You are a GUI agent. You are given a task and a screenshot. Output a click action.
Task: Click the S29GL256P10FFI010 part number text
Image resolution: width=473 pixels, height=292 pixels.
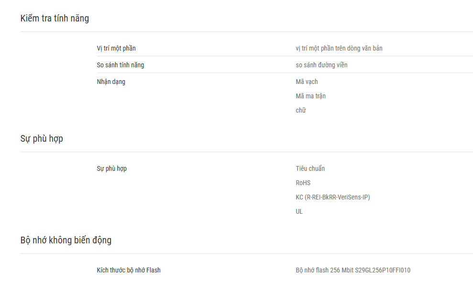tap(383, 271)
